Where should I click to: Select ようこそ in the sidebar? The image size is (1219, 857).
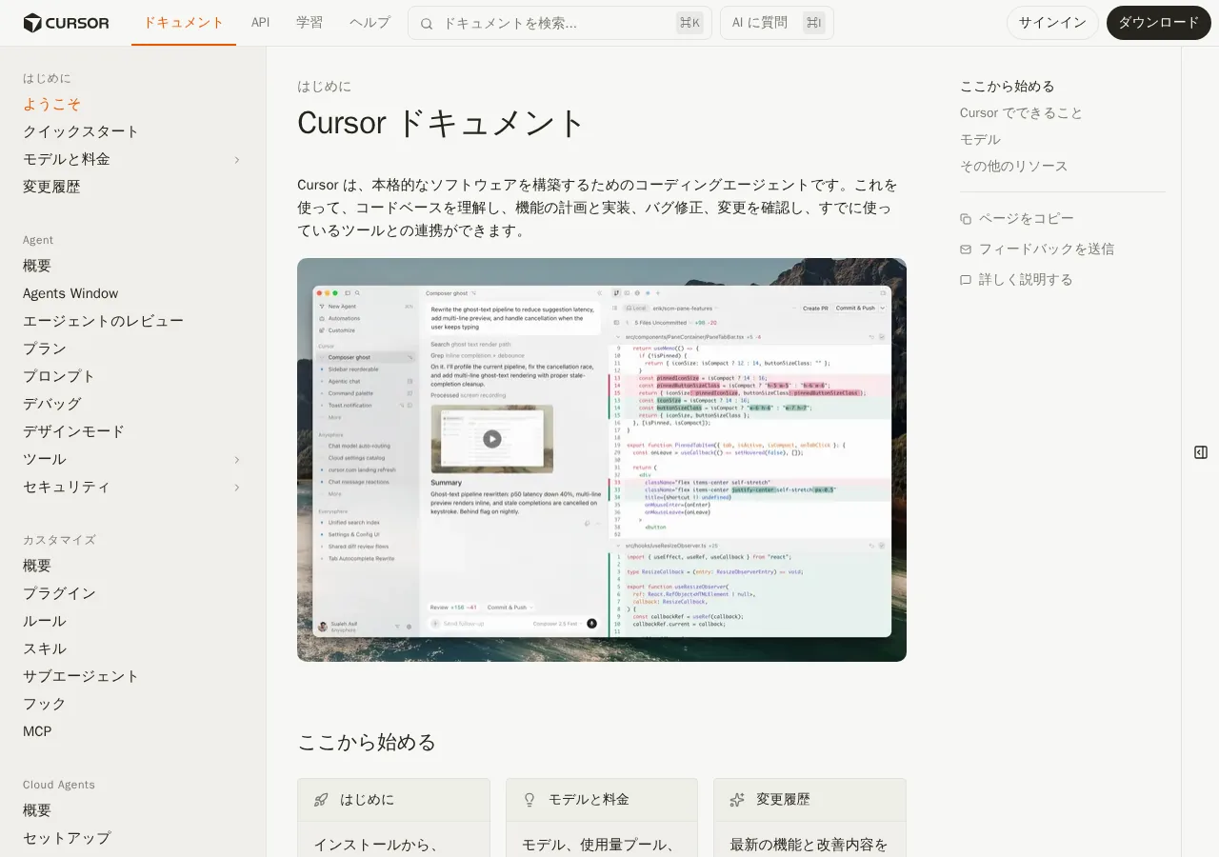pyautogui.click(x=51, y=105)
